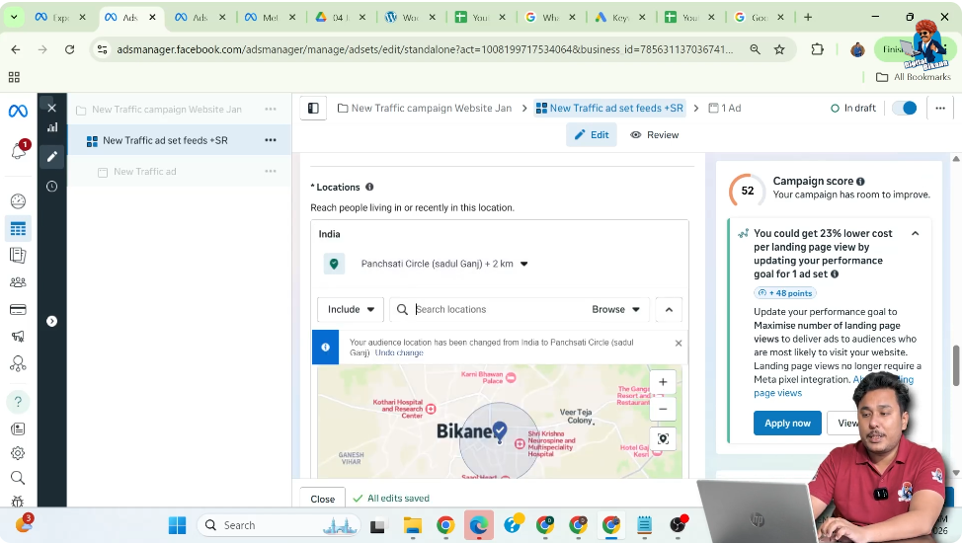This screenshot has width=962, height=544.
Task: Click the Close button at the bottom
Action: point(322,499)
